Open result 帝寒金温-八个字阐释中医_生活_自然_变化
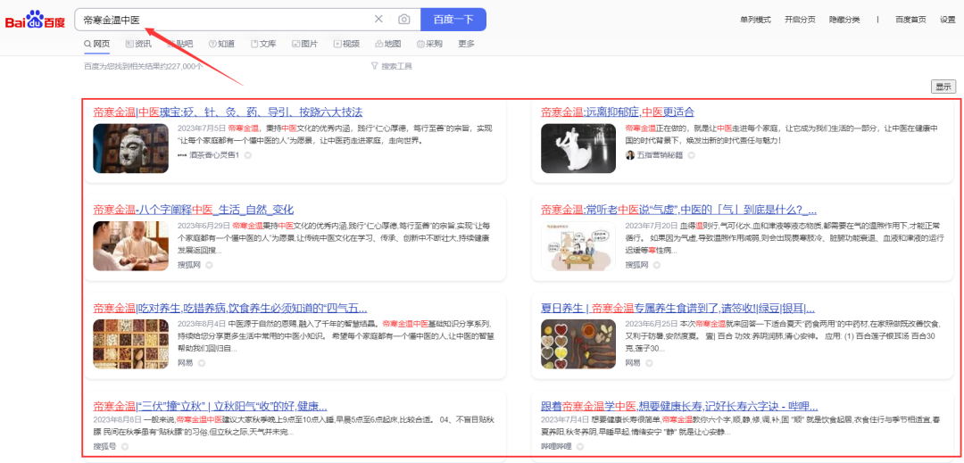Image resolution: width=964 pixels, height=463 pixels. [194, 210]
